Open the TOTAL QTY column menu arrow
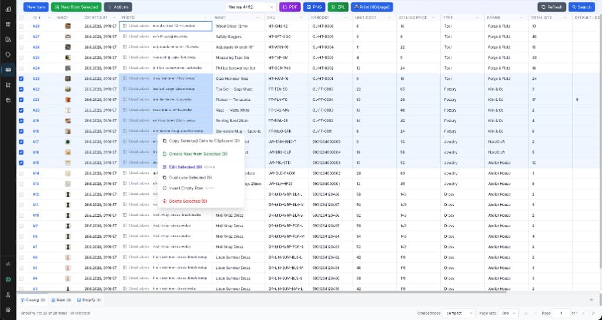 pos(565,18)
